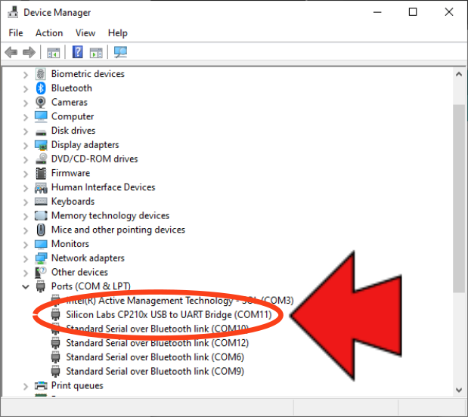Screen dimensions: 468x417
Task: Click the Back arrow toolbar button
Action: coord(11,52)
